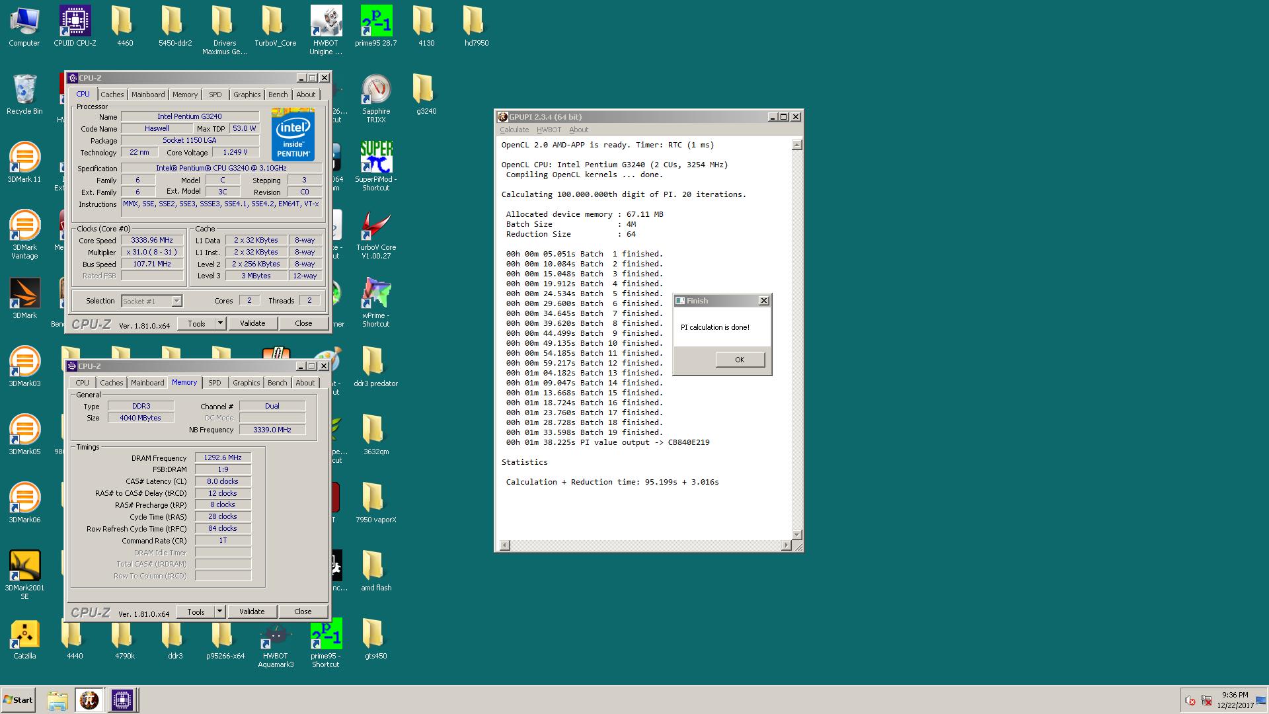Click Validate in lower CPU-Z window
The height and width of the screenshot is (714, 1269).
coord(252,612)
